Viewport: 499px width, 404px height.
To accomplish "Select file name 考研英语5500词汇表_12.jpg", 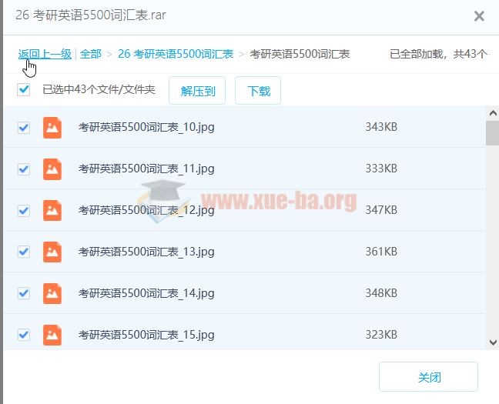I will tap(146, 210).
